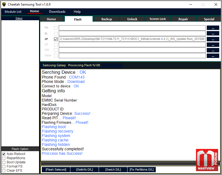Click the 'Successfully completed!' log line
This screenshot has height=175, width=222.
[63, 149]
